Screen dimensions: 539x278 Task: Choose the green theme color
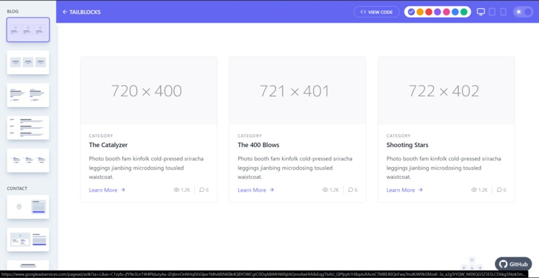click(x=463, y=11)
